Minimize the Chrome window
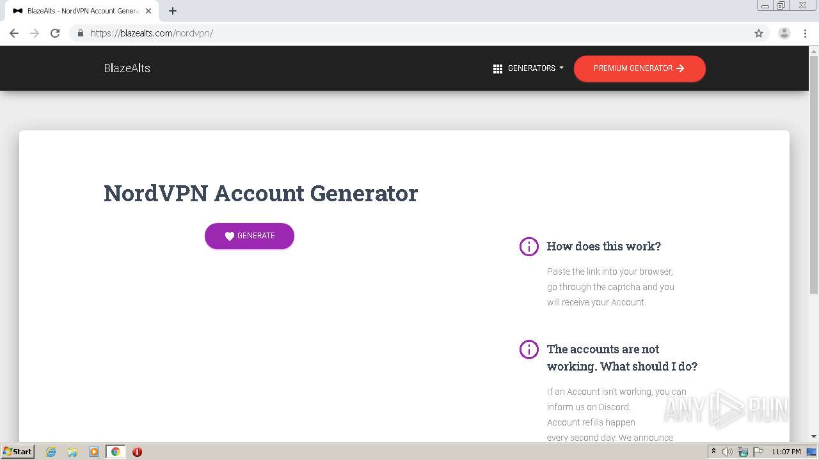The height and width of the screenshot is (460, 819). coord(765,6)
